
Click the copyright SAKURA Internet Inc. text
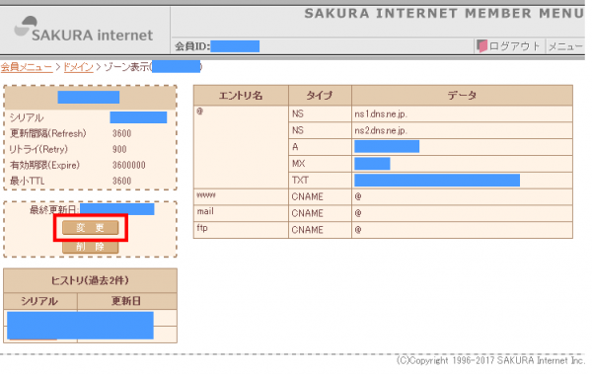pyautogui.click(x=490, y=360)
